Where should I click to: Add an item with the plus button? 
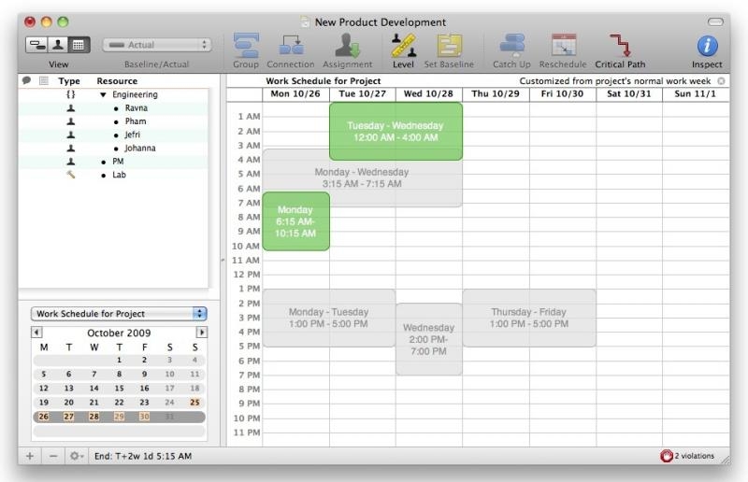[x=30, y=456]
